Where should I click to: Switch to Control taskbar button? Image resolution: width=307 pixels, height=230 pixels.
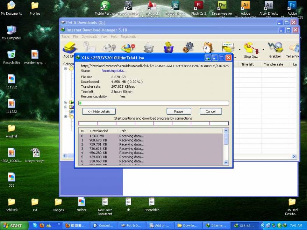[104, 225]
